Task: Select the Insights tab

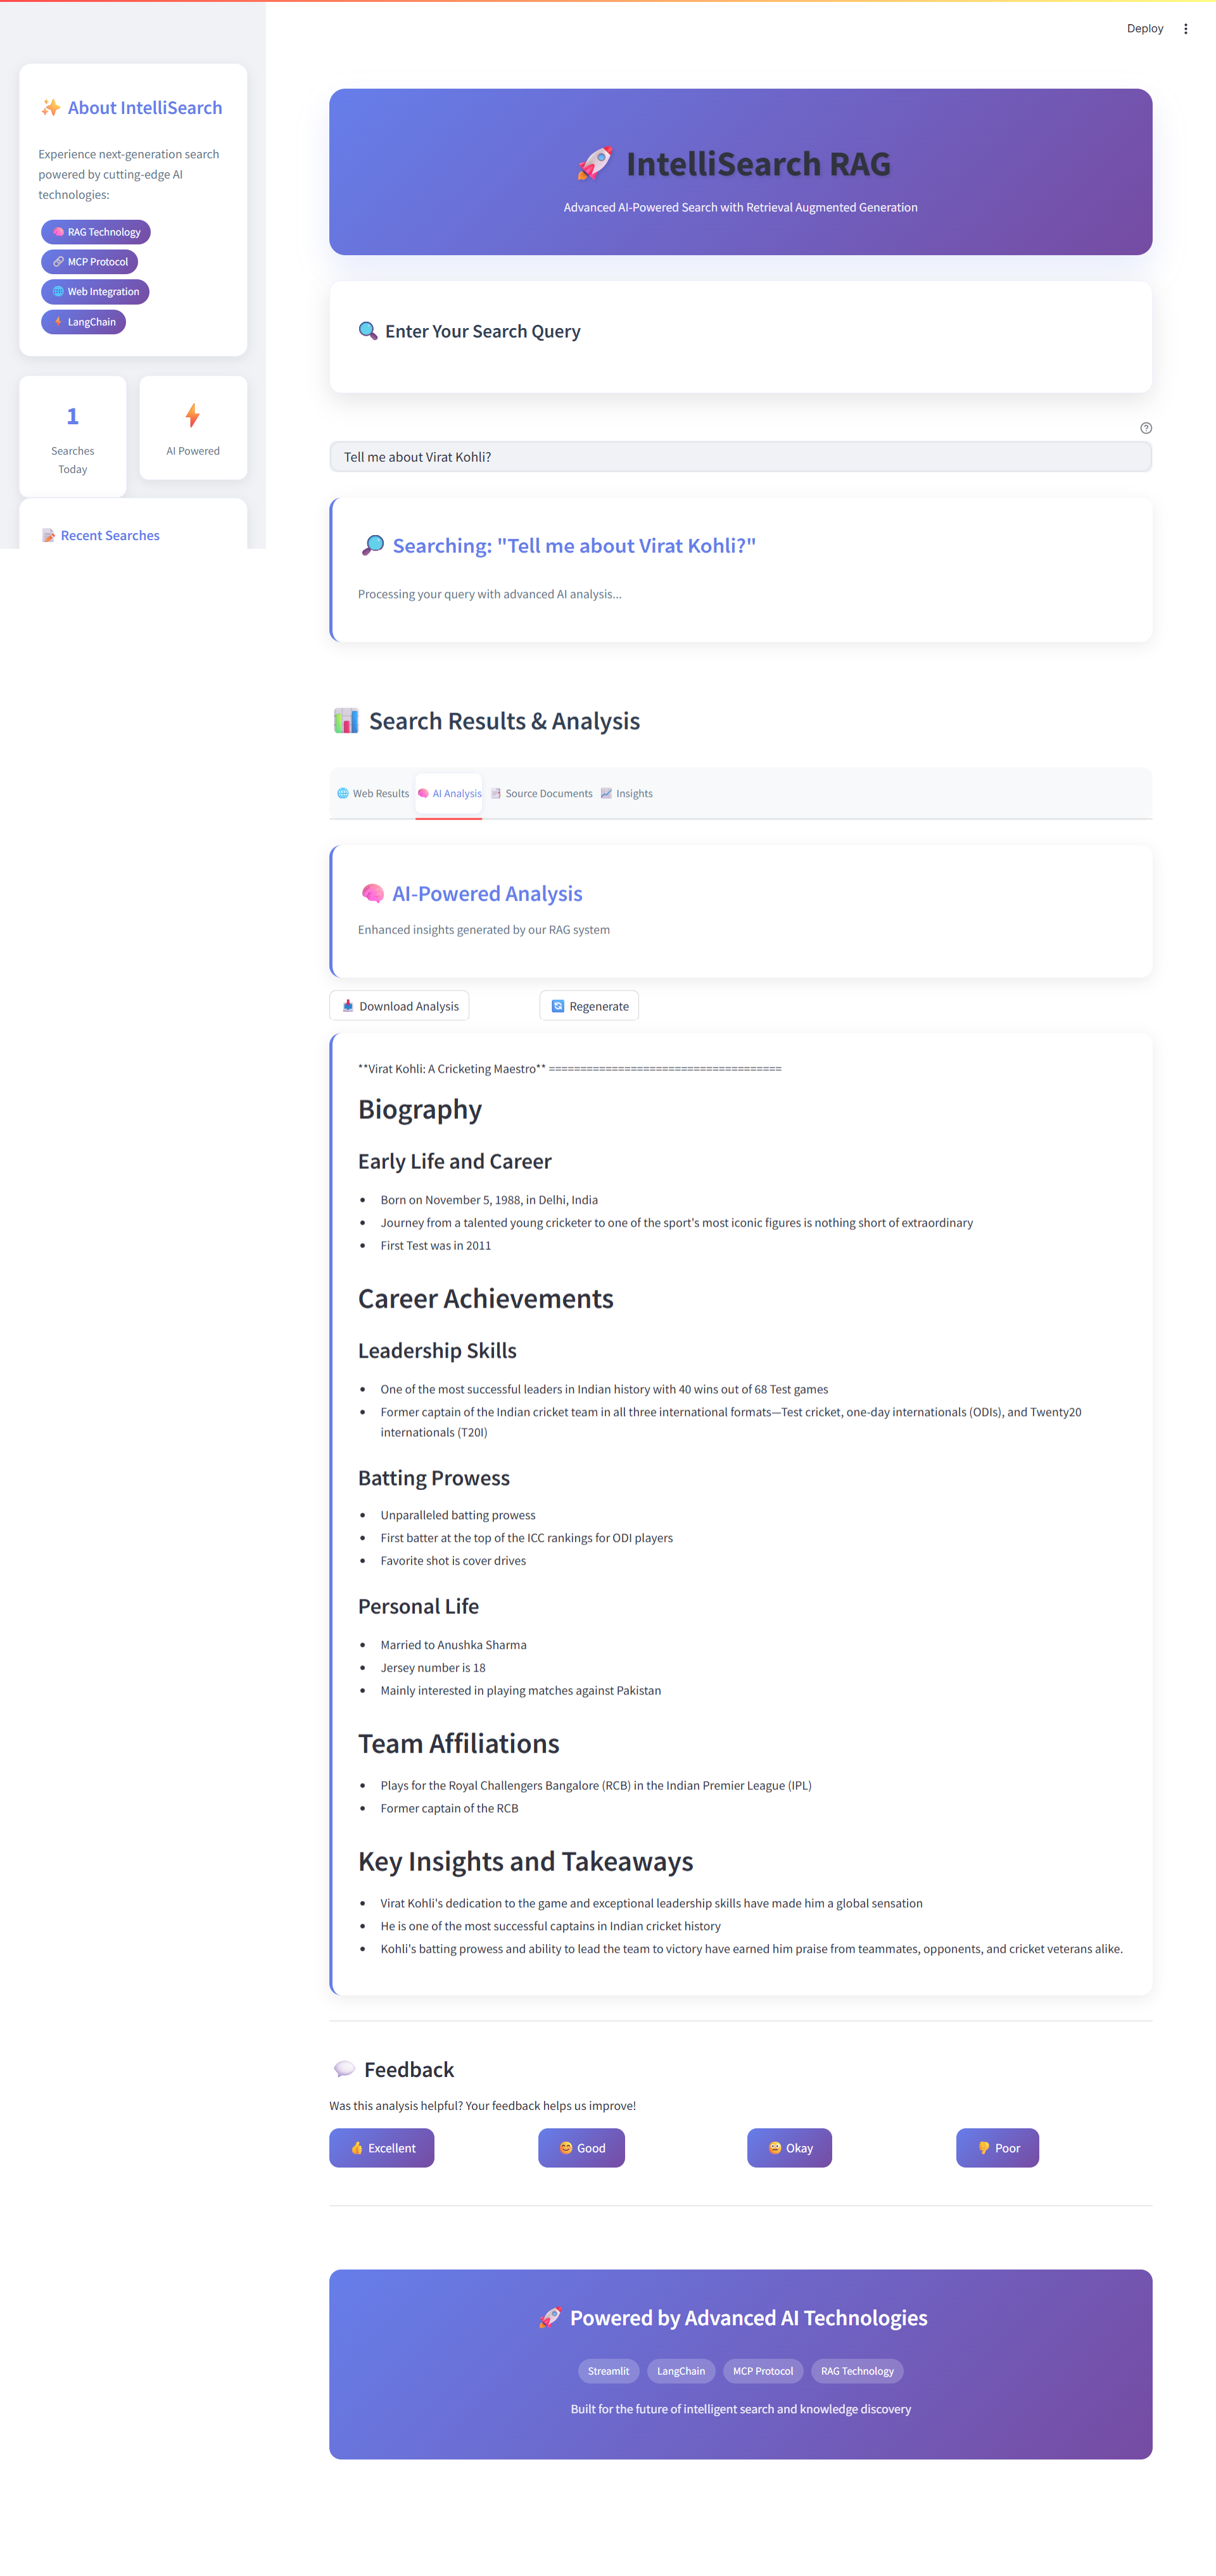Action: point(627,794)
